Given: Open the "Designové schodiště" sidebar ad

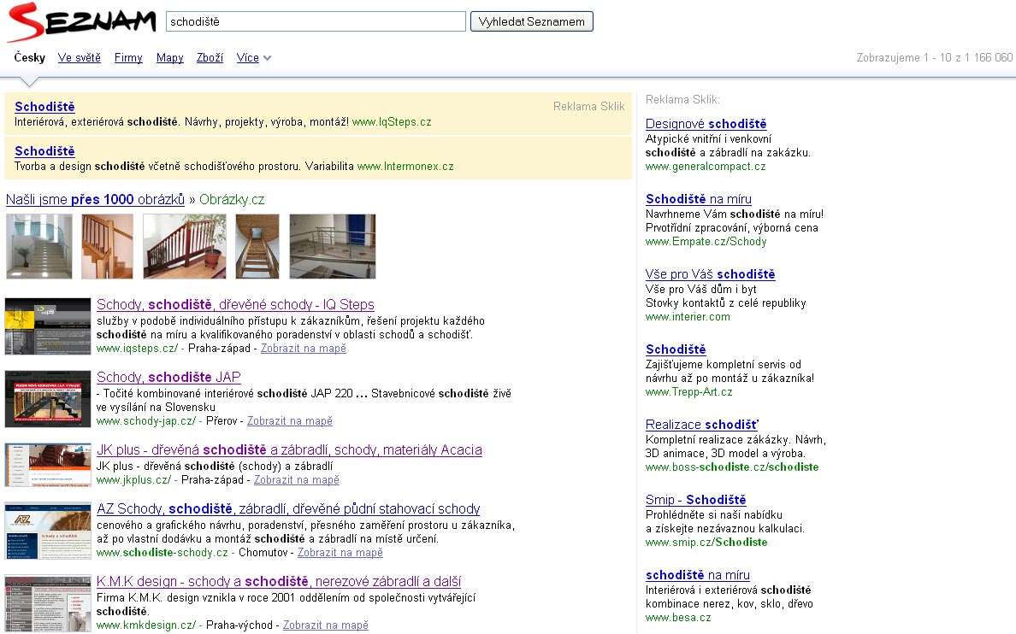Looking at the screenshot, I should (706, 124).
